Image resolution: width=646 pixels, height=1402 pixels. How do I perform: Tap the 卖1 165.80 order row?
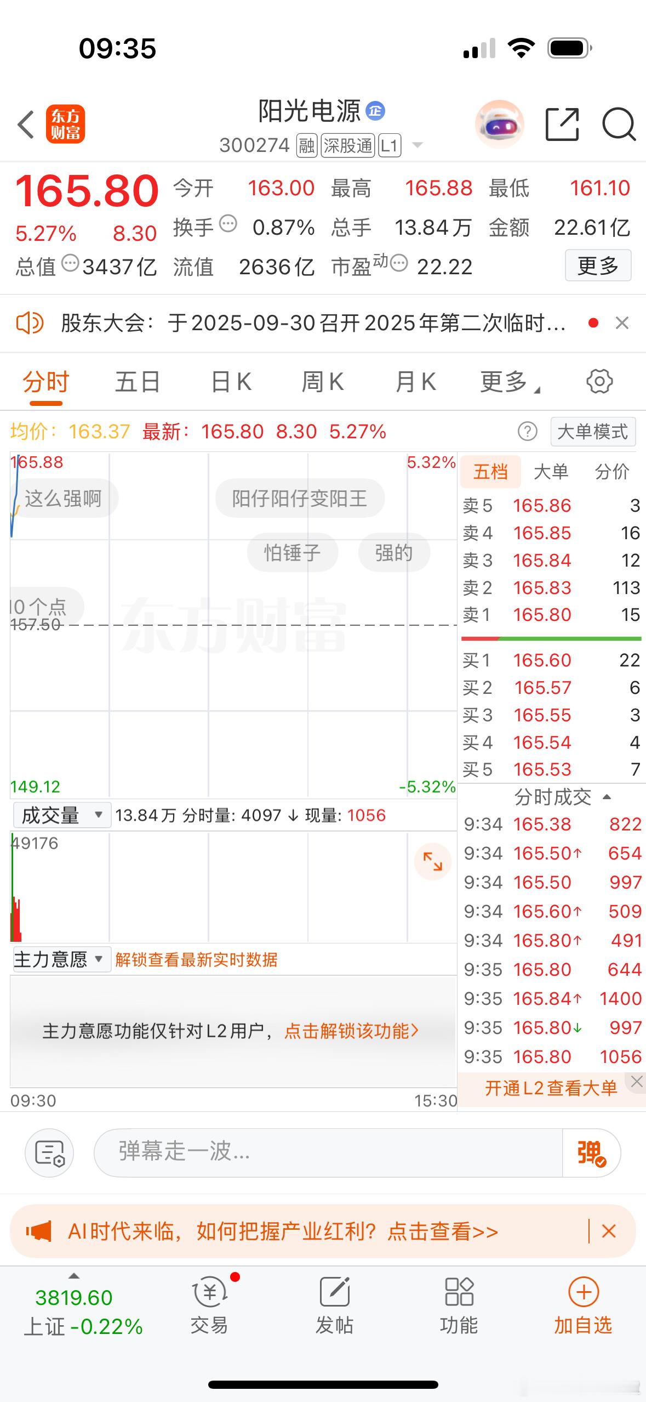coord(551,615)
